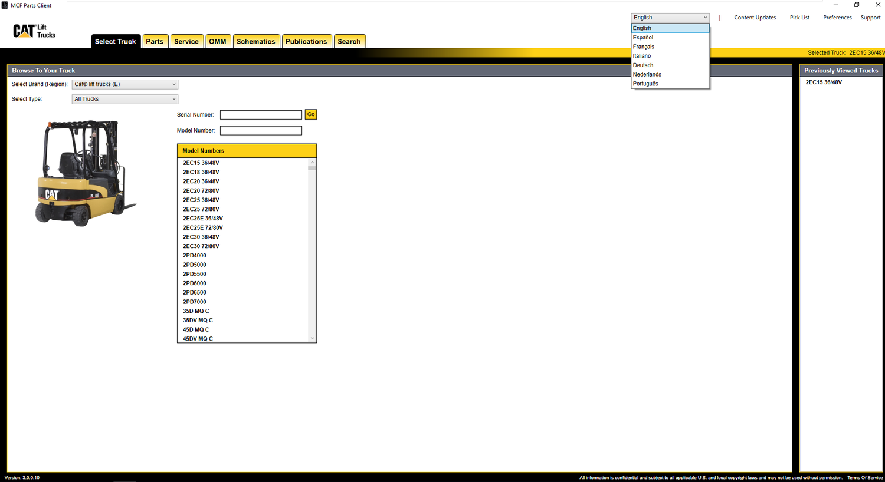Screen dimensions: 885x482
Task: Switch to the Parts tab
Action: point(155,42)
